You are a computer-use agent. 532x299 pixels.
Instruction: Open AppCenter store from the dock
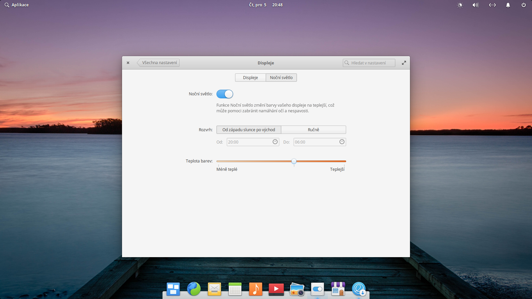(x=338, y=289)
